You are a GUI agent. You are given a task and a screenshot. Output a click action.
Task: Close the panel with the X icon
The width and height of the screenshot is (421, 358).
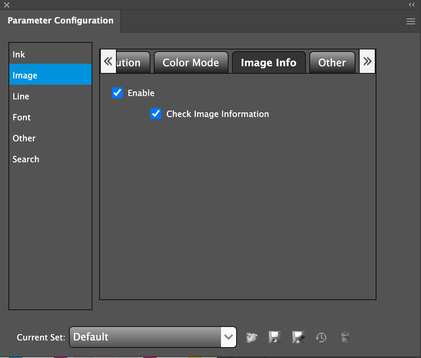(7, 5)
